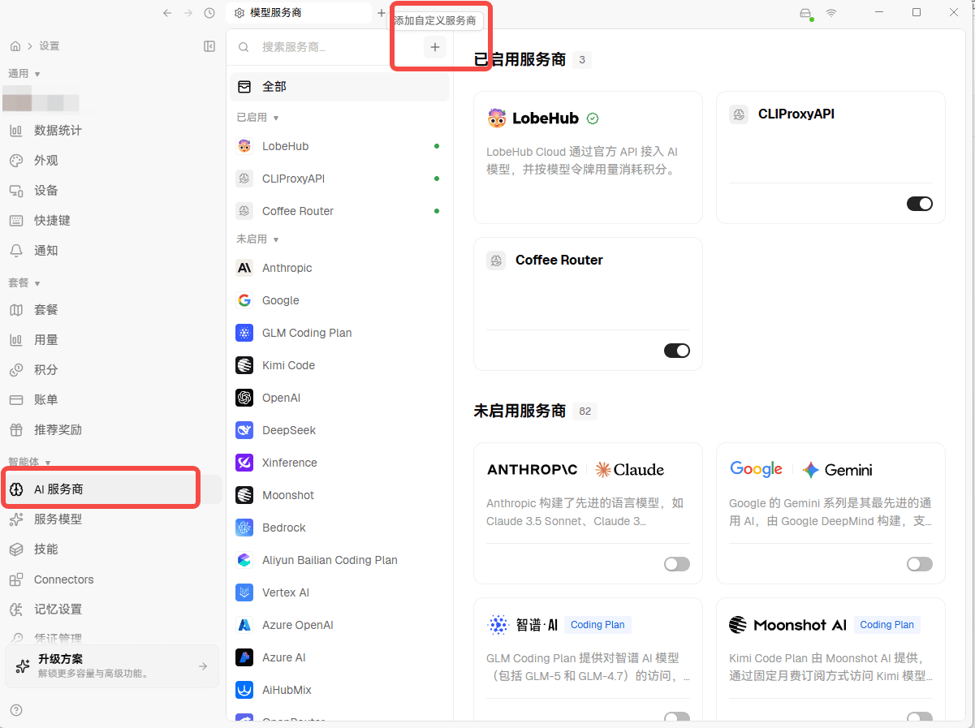Select Azure AI in list
The height and width of the screenshot is (728, 975).
[x=339, y=657]
